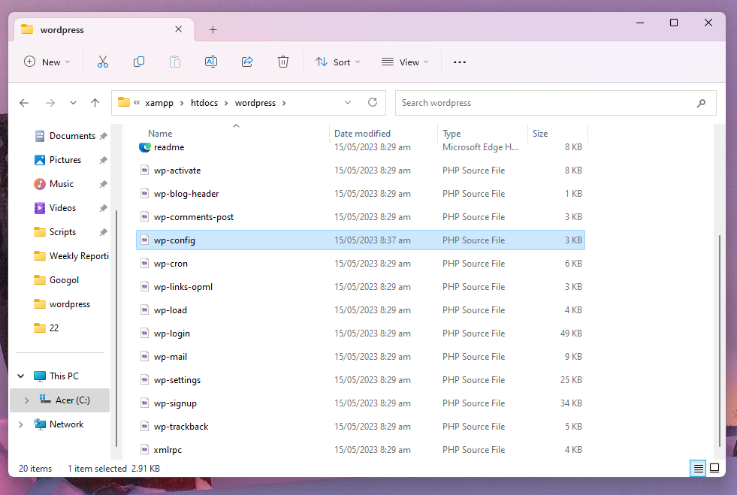Open the New dropdown menu
This screenshot has width=737, height=495.
[x=47, y=62]
